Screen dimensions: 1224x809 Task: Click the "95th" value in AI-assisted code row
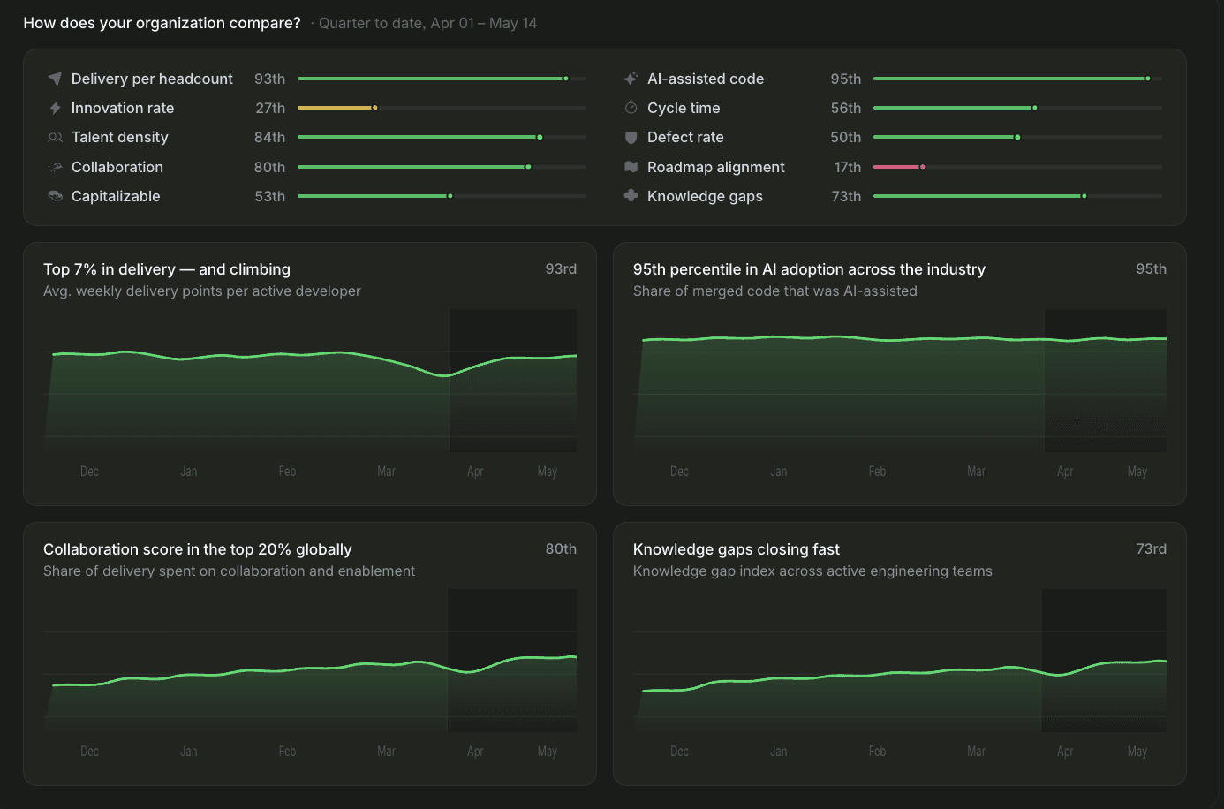(846, 79)
